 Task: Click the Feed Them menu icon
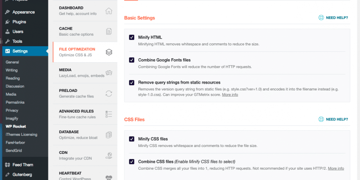coord(8,165)
